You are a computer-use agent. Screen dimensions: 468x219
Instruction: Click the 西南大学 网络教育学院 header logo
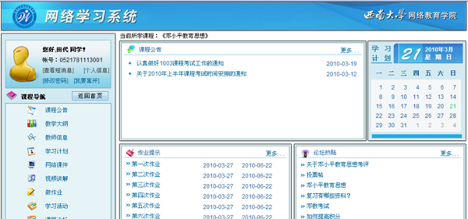[x=411, y=16]
